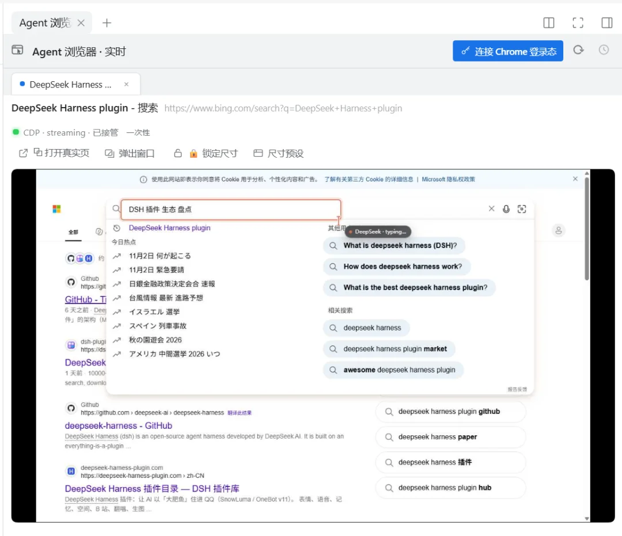Click the CDP green status indicator
This screenshot has height=536, width=622.
pyautogui.click(x=16, y=132)
